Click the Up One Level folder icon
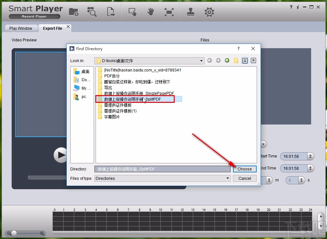 point(227,60)
